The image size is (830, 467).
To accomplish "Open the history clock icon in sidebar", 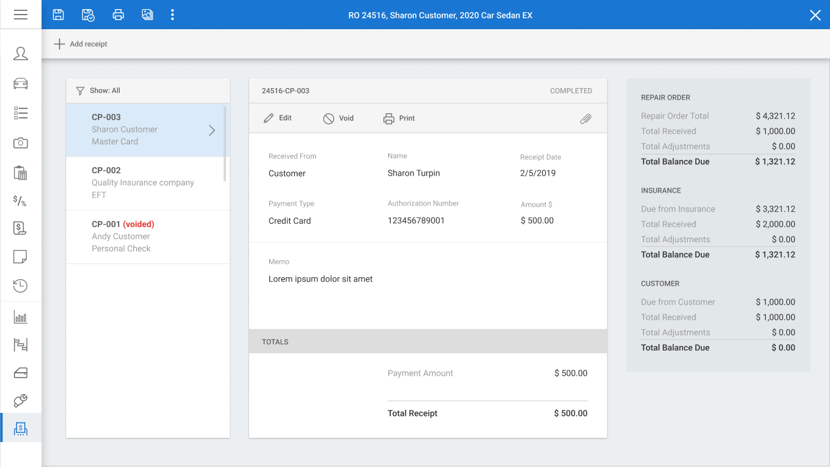I will click(20, 286).
